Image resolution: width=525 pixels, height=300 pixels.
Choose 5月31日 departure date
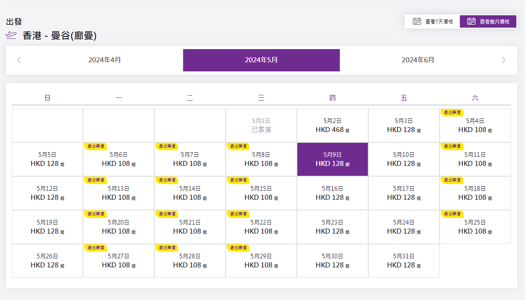(403, 261)
